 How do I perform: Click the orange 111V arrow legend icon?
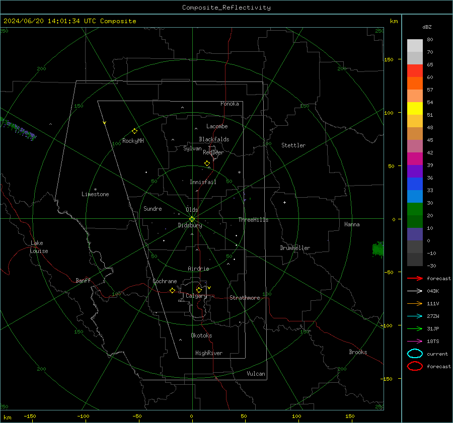(415, 303)
